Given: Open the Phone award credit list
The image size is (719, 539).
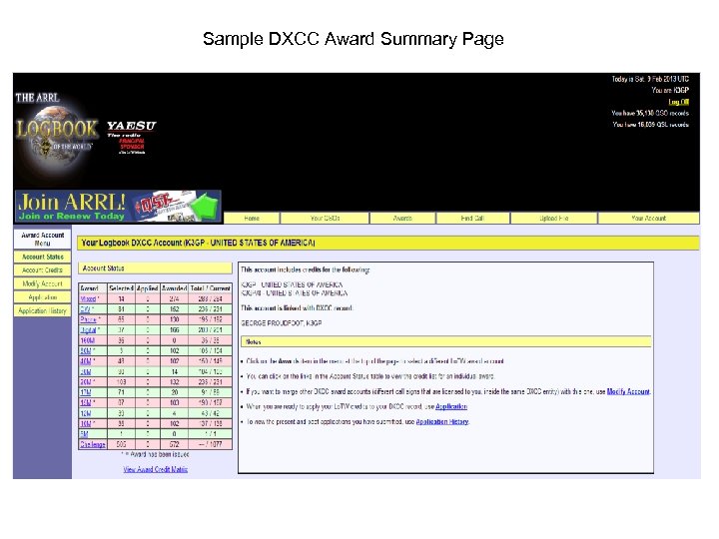Looking at the screenshot, I should (x=88, y=320).
